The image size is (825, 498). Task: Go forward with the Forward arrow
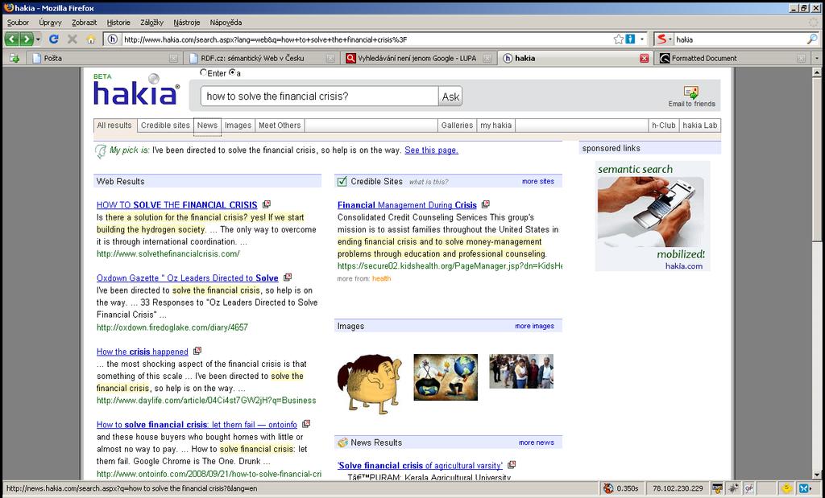[x=26, y=39]
